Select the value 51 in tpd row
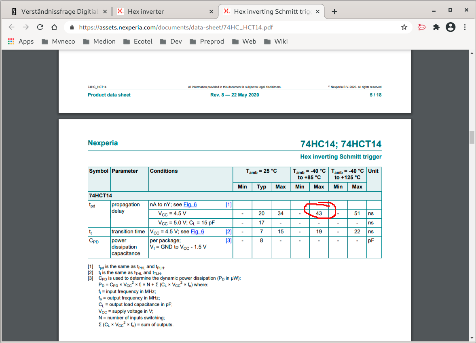 coord(357,213)
